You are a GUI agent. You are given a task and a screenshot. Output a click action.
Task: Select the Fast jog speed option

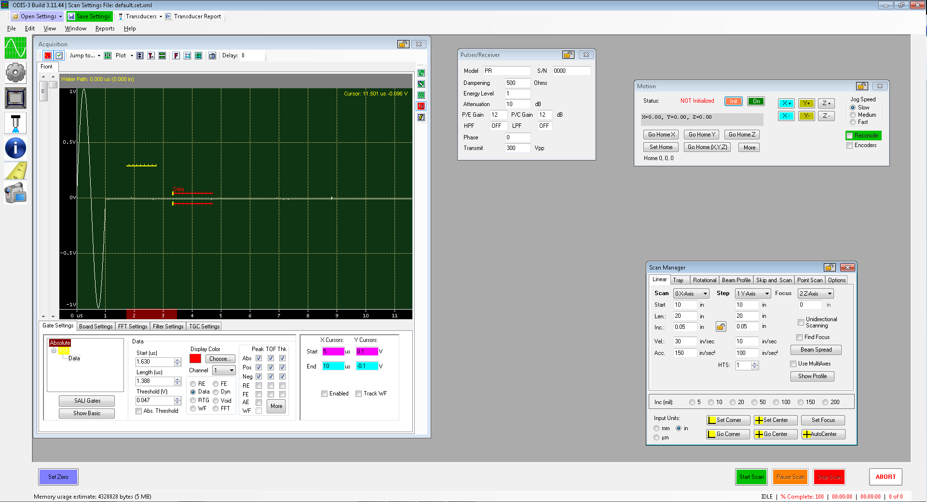[x=853, y=122]
